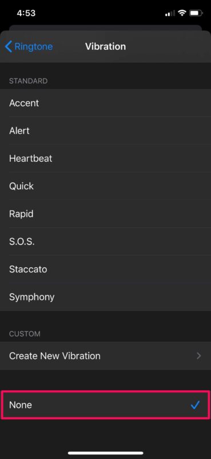Tap the cellular signal bars icon
This screenshot has width=211, height=459.
[170, 13]
